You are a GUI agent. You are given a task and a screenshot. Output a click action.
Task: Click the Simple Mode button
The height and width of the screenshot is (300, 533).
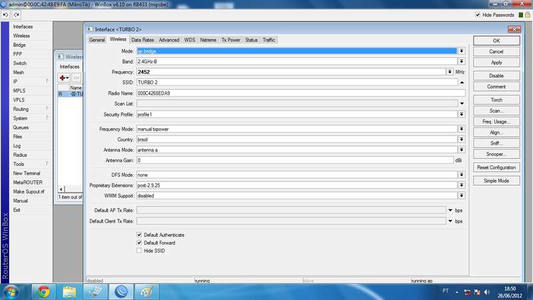(496, 181)
